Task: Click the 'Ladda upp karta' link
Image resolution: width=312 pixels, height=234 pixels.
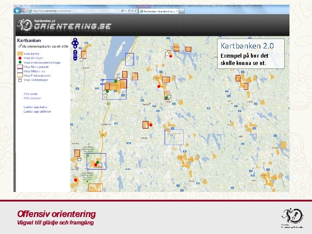Action: click(36, 107)
